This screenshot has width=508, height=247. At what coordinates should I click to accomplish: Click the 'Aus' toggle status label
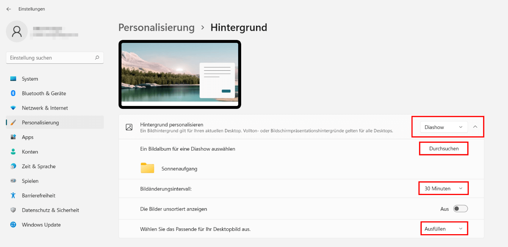click(444, 209)
